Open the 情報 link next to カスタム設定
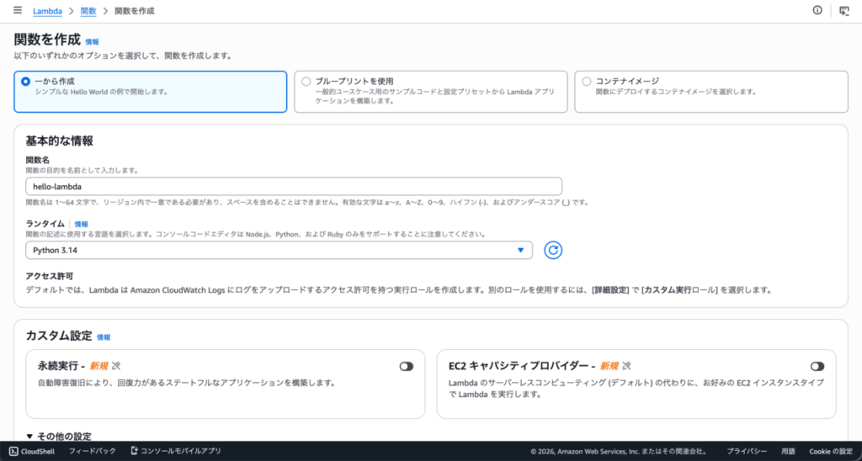 104,337
